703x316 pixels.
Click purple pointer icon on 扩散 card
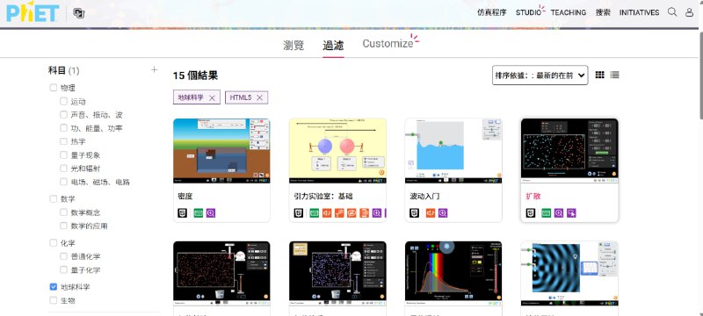click(571, 213)
